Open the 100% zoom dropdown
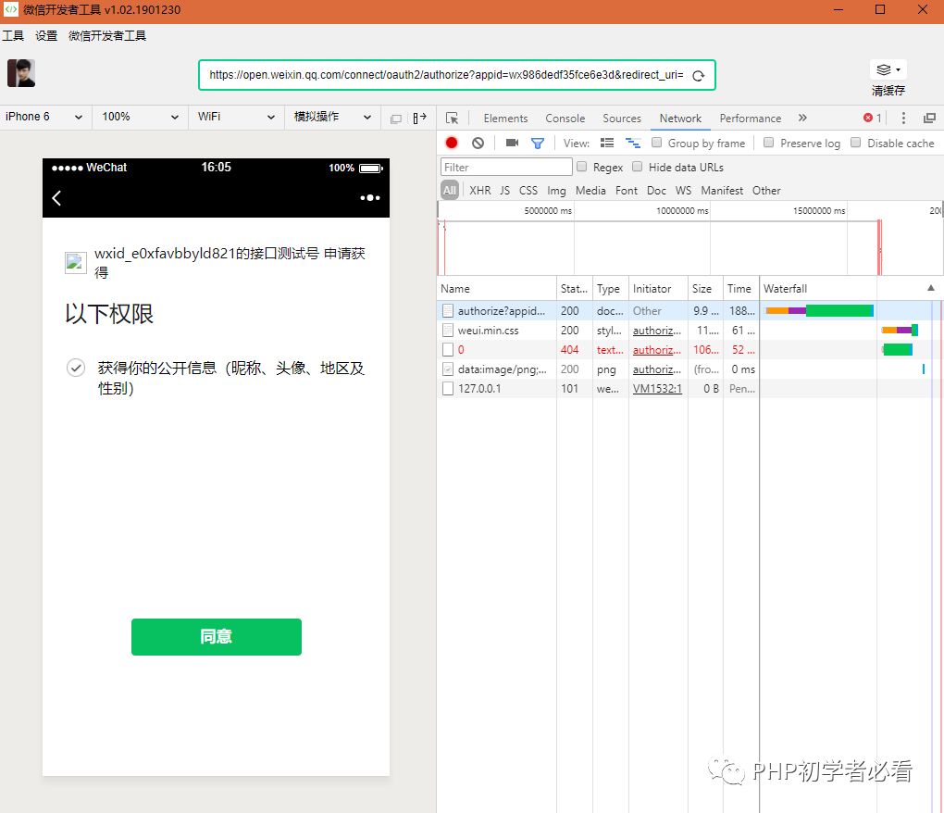The width and height of the screenshot is (944, 813). (140, 117)
